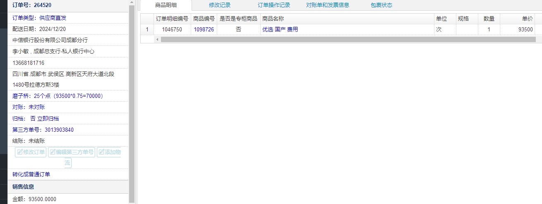Screen dimensions: 542x204
Task: Click the 订单类型：供应商直发 text
Action: coord(39,18)
